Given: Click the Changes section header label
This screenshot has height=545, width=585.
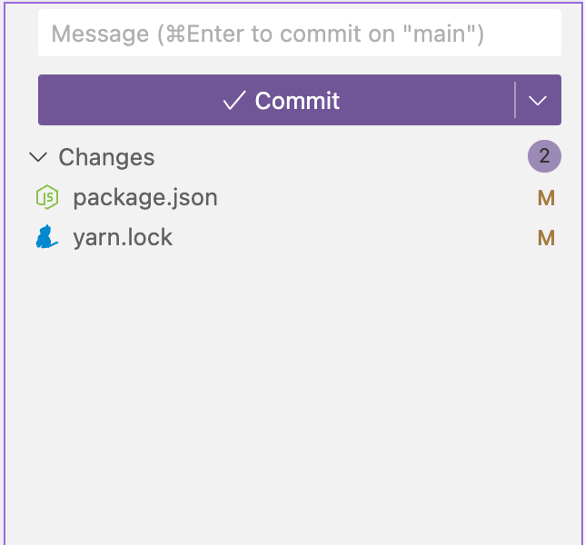Looking at the screenshot, I should 106,157.
